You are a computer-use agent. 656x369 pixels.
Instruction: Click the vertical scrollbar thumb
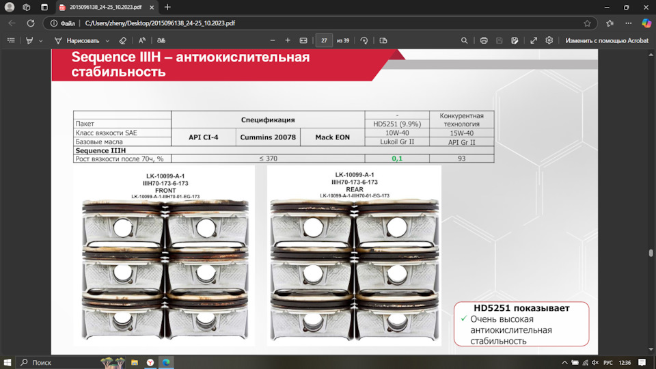click(x=651, y=253)
